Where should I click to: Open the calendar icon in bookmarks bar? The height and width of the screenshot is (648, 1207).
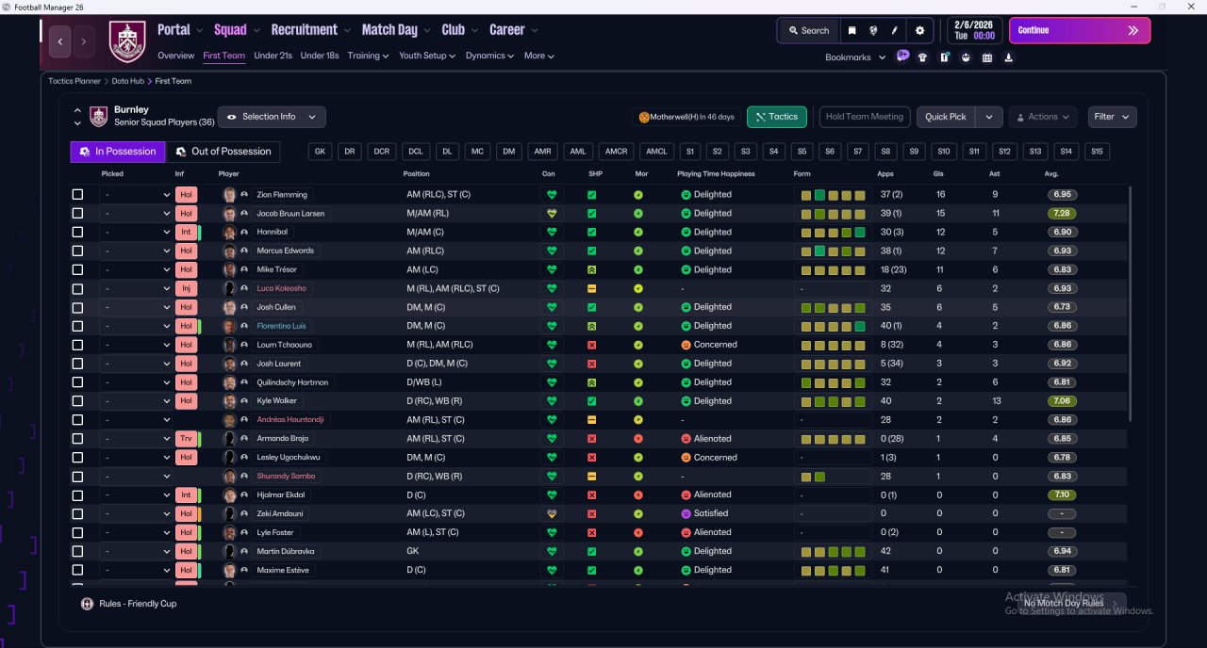pos(987,57)
